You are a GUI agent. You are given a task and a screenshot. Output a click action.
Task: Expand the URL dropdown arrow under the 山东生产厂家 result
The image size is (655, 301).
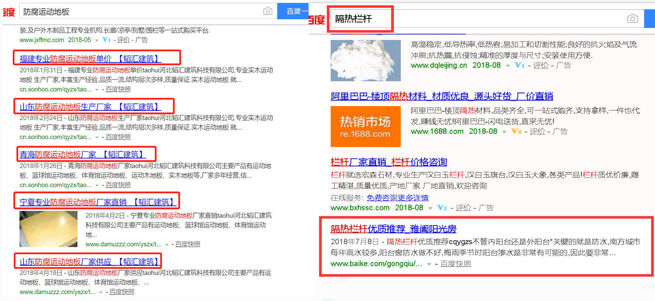point(97,137)
